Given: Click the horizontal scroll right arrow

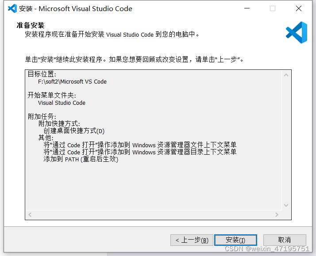Looking at the screenshot, I should (x=277, y=215).
